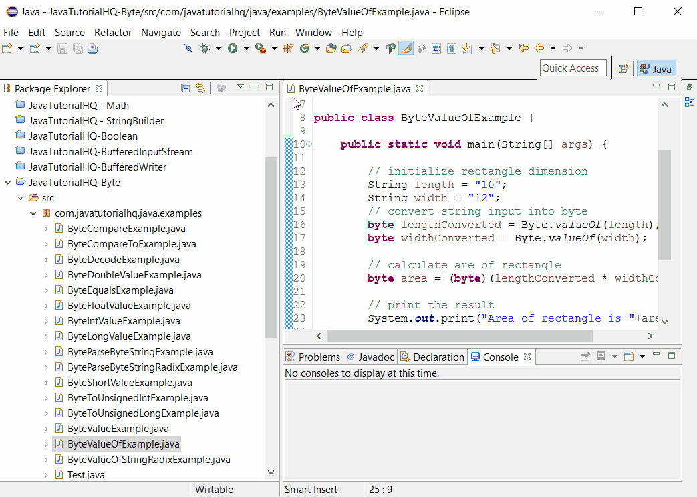
Task: Open the Java Search toolbar icon
Action: coord(363,48)
